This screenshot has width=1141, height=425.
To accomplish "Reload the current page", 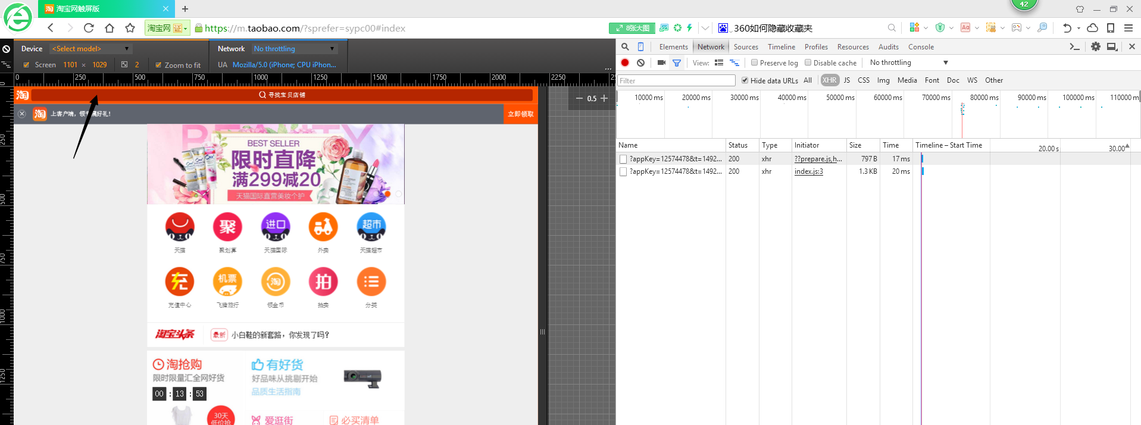I will coord(89,28).
